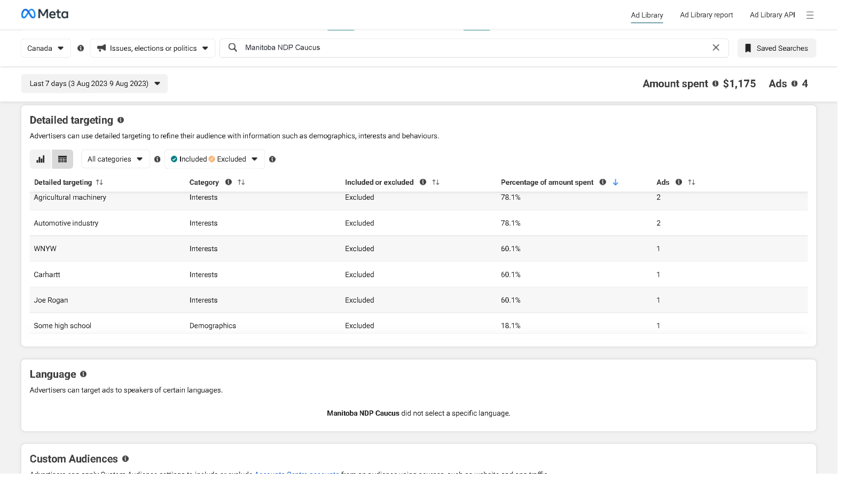Image resolution: width=846 pixels, height=478 pixels.
Task: Click the Detailed targeting column header
Action: coord(63,182)
